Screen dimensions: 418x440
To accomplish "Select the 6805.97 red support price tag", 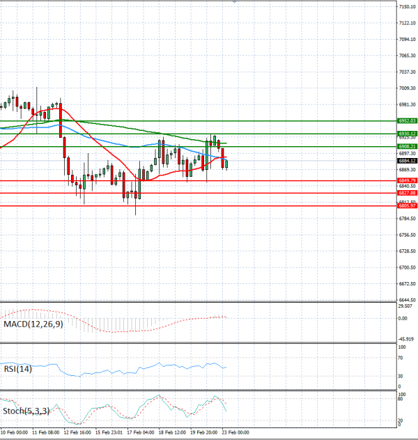I will (407, 205).
